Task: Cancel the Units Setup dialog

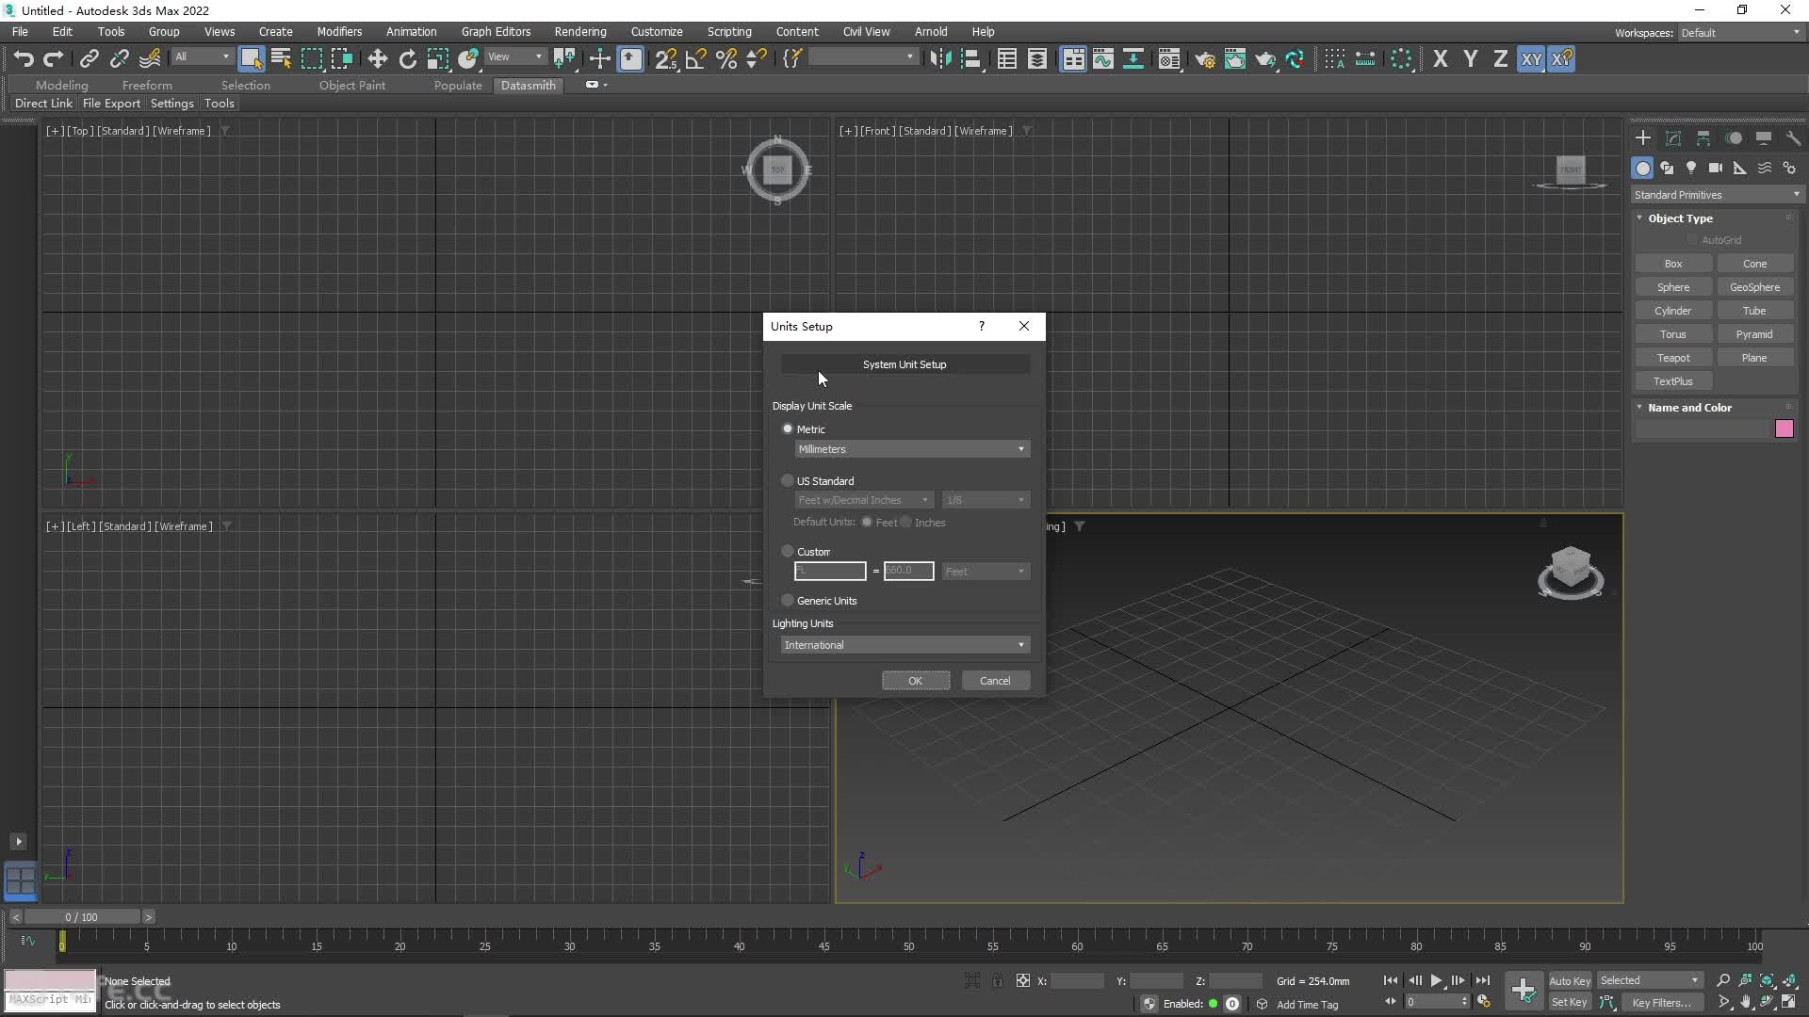Action: pyautogui.click(x=995, y=681)
